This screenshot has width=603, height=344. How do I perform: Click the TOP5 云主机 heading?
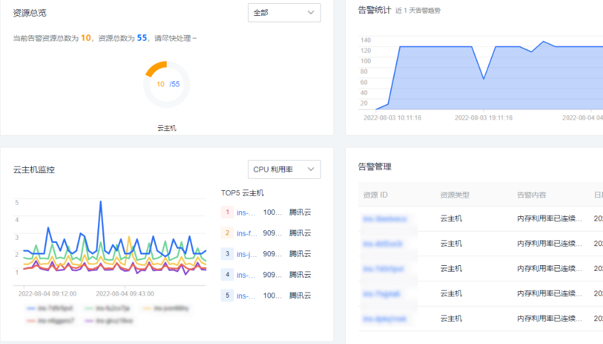pos(242,193)
